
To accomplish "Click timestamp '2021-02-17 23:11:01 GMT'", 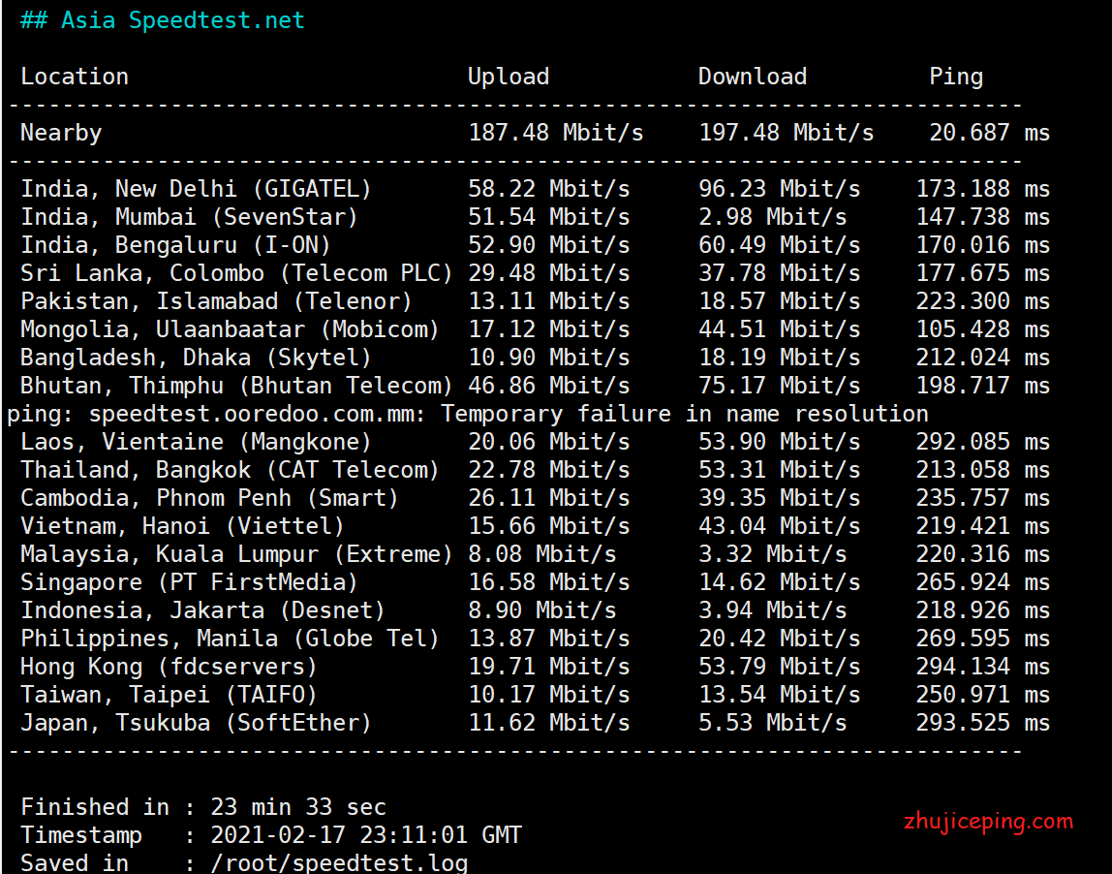I will (x=366, y=835).
